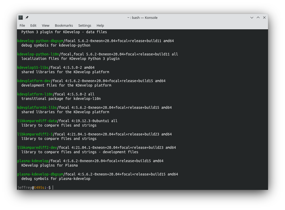Click the libkomparediff-data package name

point(37,121)
